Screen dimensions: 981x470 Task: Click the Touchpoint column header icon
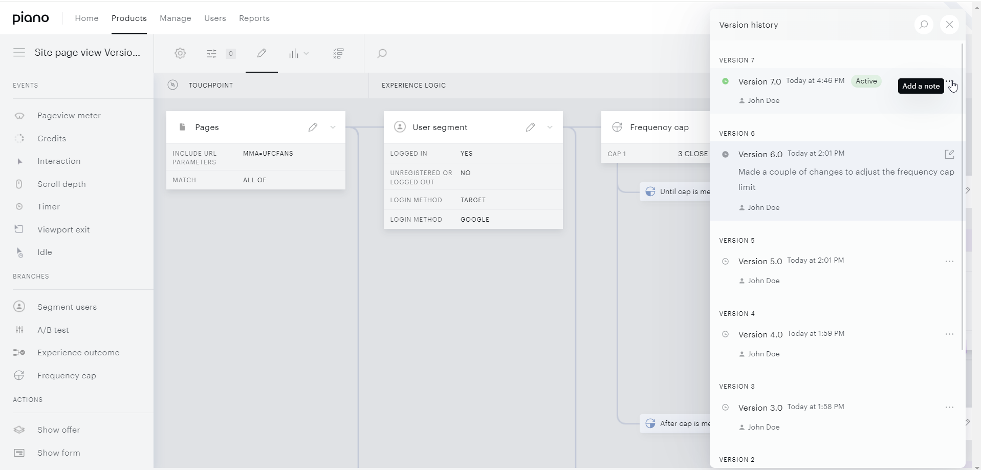pos(173,85)
